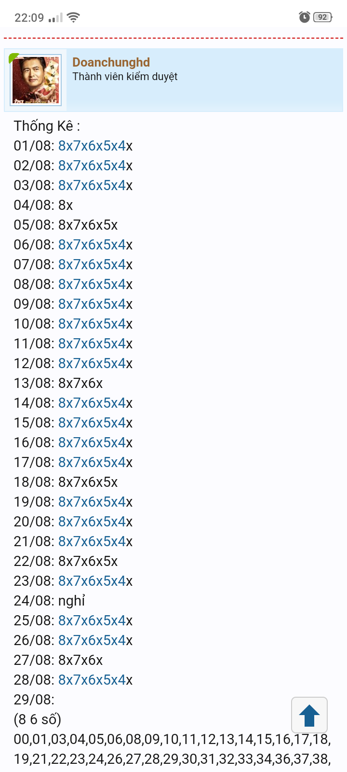Tap the 10/08 8x7x6x5x4 link
This screenshot has height=772, width=347.
[x=92, y=324]
